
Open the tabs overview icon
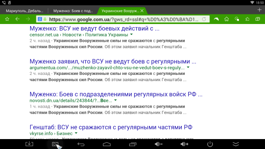[x=258, y=19]
